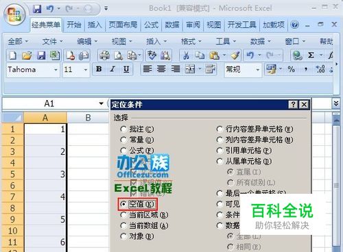The height and width of the screenshot is (252, 343).
Task: Click the vertical scrollbar up arrow
Action: tap(336, 120)
